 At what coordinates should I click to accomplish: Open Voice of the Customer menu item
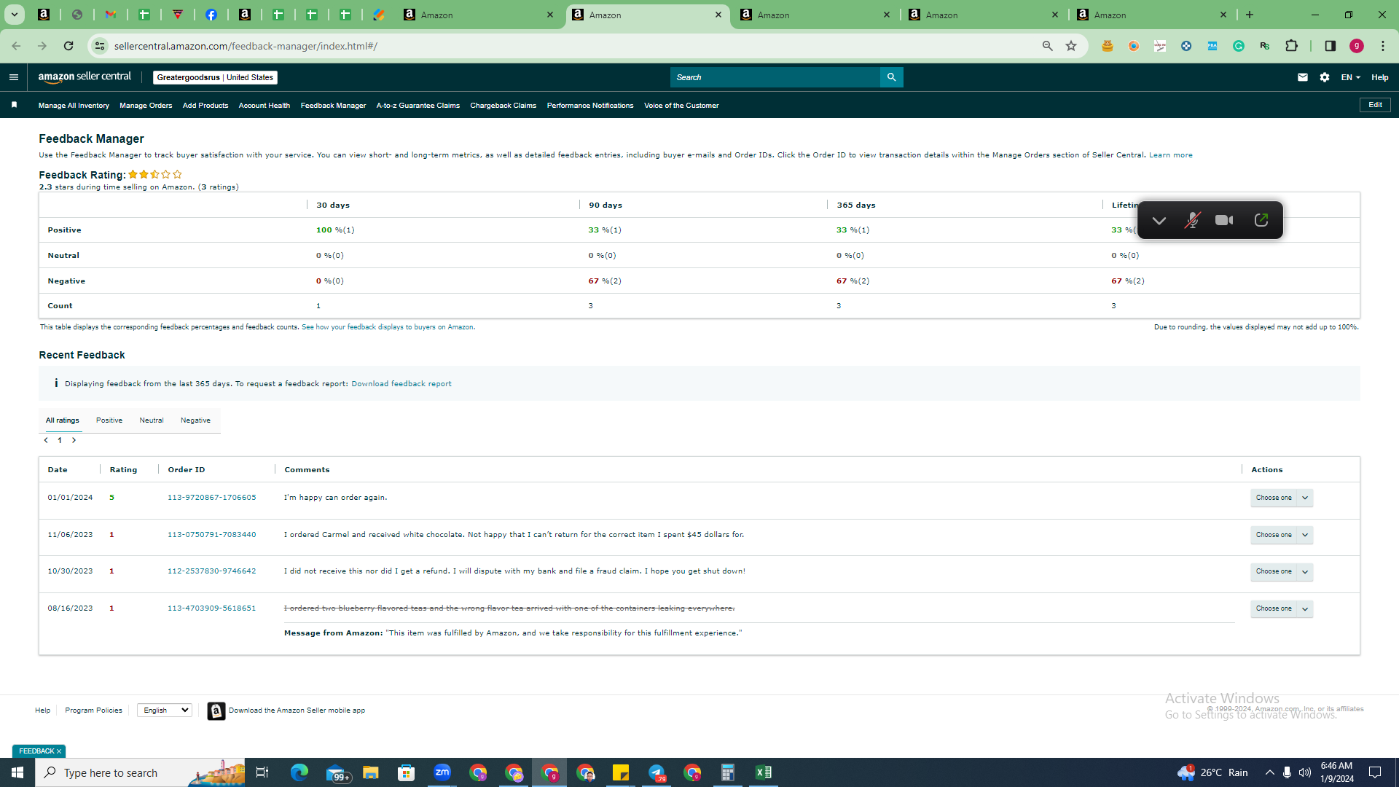pyautogui.click(x=681, y=106)
